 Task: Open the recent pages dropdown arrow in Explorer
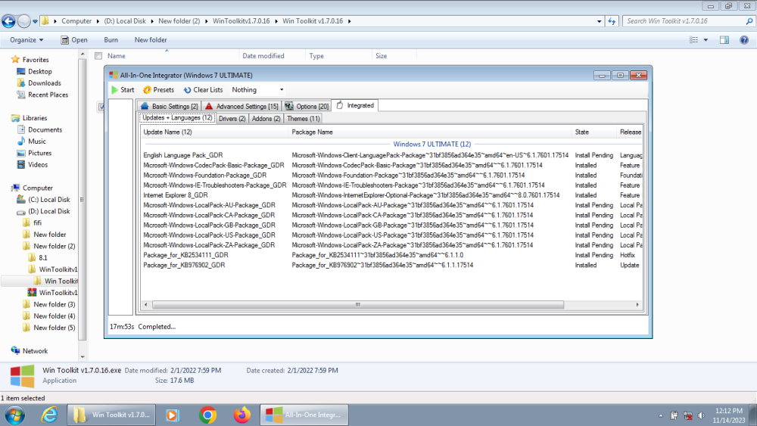tap(35, 21)
